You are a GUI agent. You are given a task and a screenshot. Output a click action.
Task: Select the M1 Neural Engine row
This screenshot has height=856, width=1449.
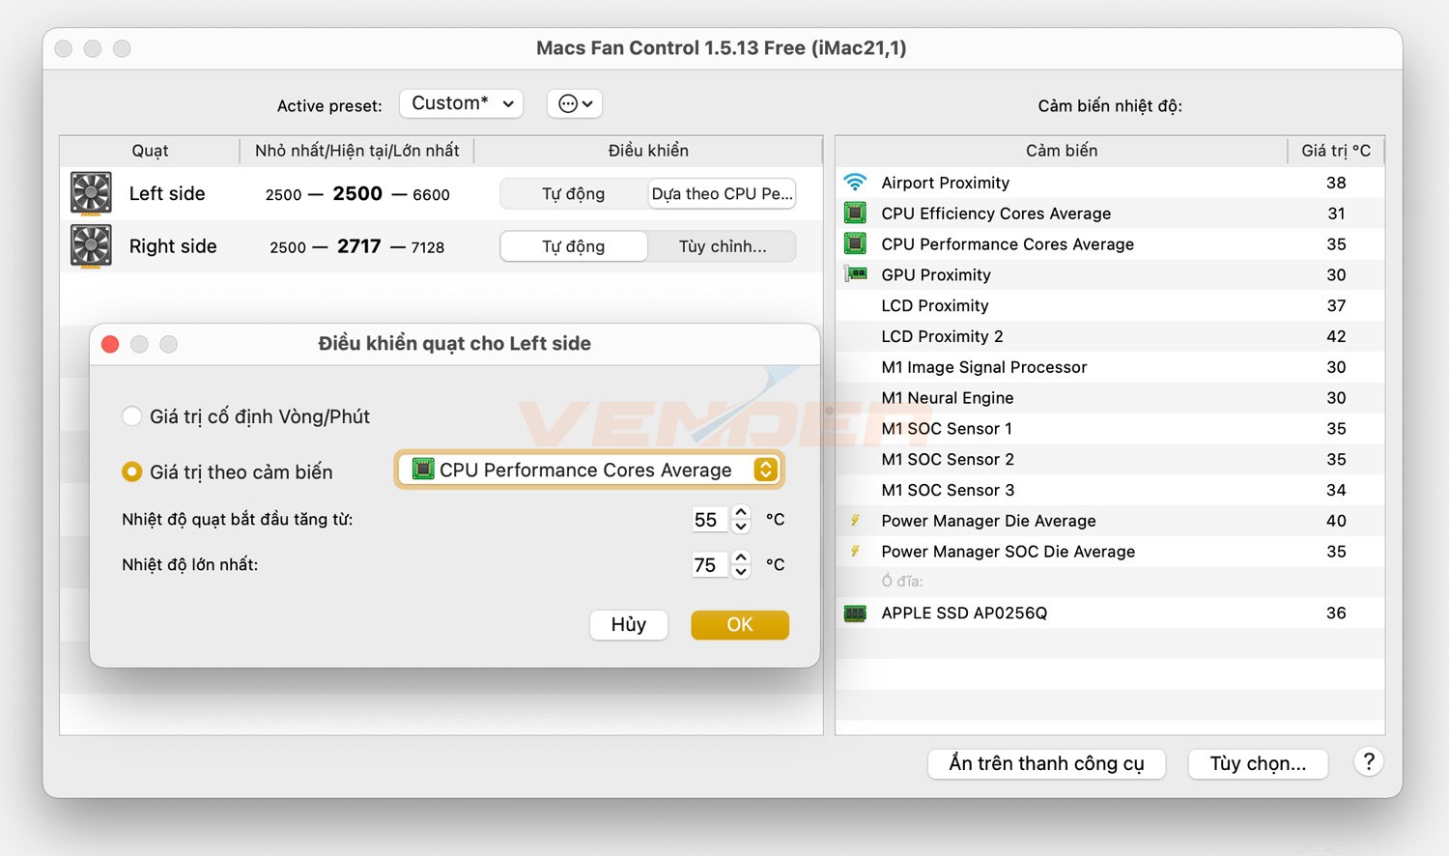pos(1110,398)
